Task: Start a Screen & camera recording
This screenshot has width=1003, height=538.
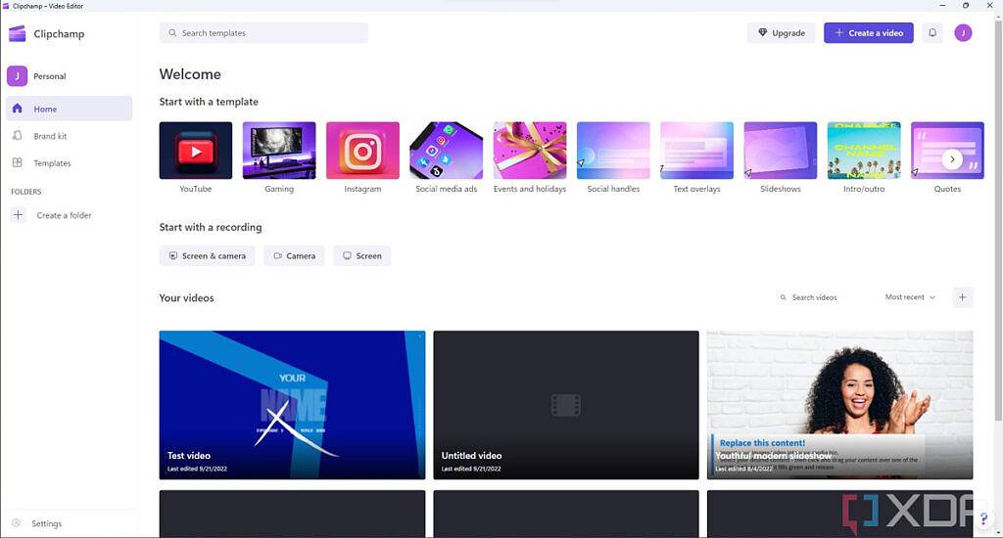Action: coord(207,256)
